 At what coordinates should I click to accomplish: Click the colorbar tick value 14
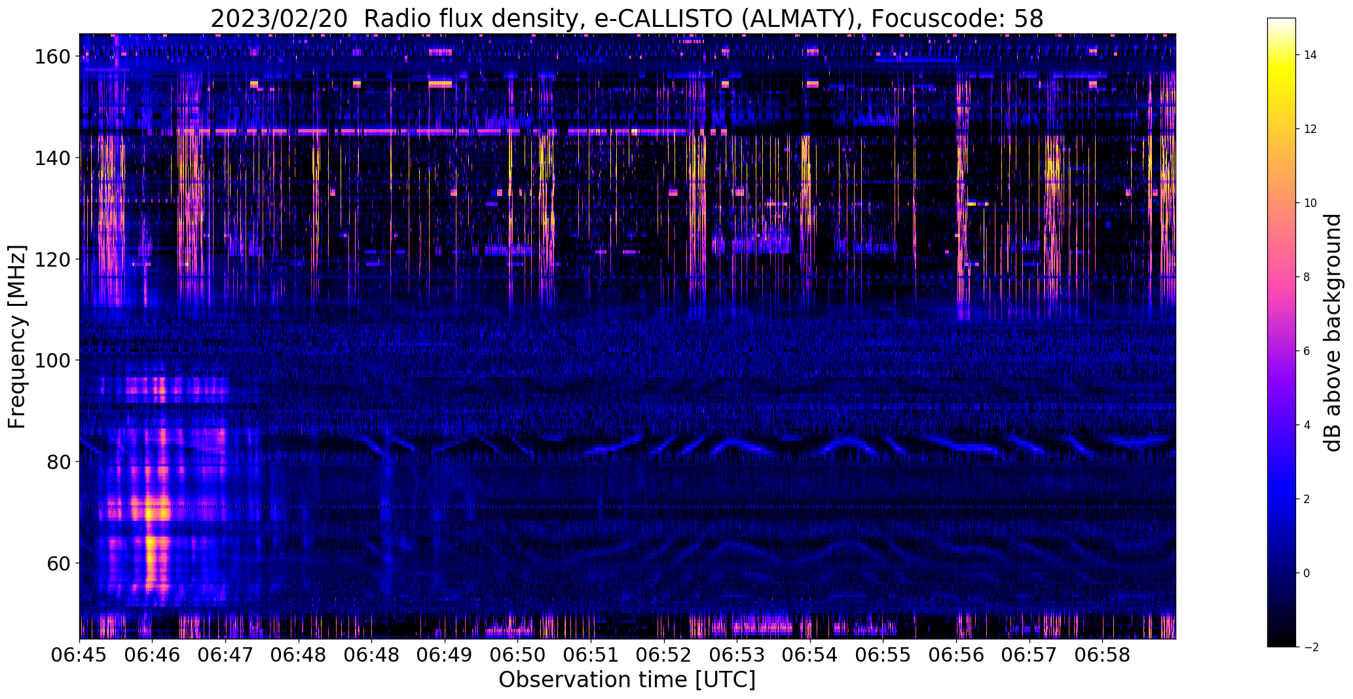pyautogui.click(x=1310, y=55)
